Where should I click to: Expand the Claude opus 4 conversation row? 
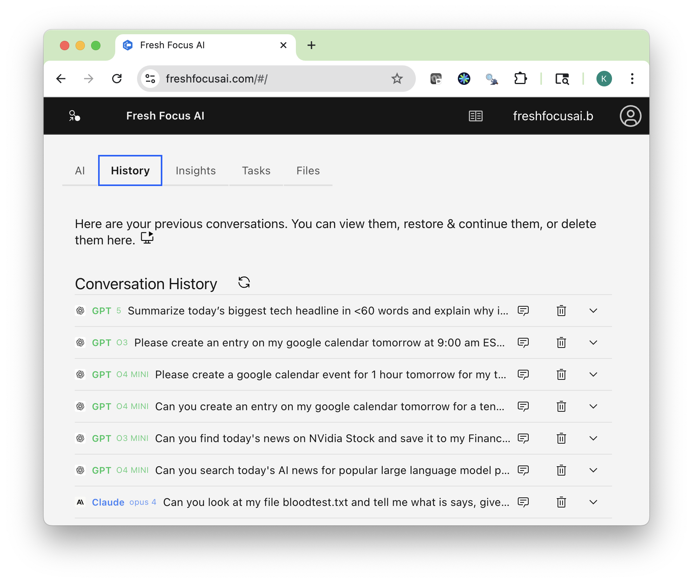(593, 502)
